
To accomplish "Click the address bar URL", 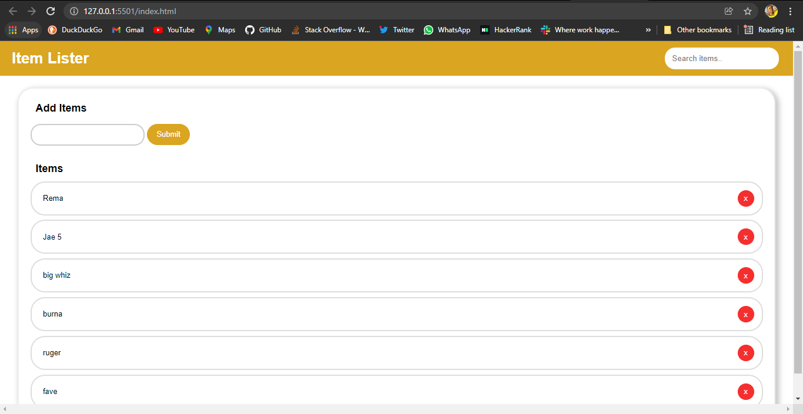I will click(130, 11).
